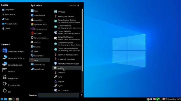The image size is (181, 101).
Task: Click the search magnifier icon
Action: (81, 95)
